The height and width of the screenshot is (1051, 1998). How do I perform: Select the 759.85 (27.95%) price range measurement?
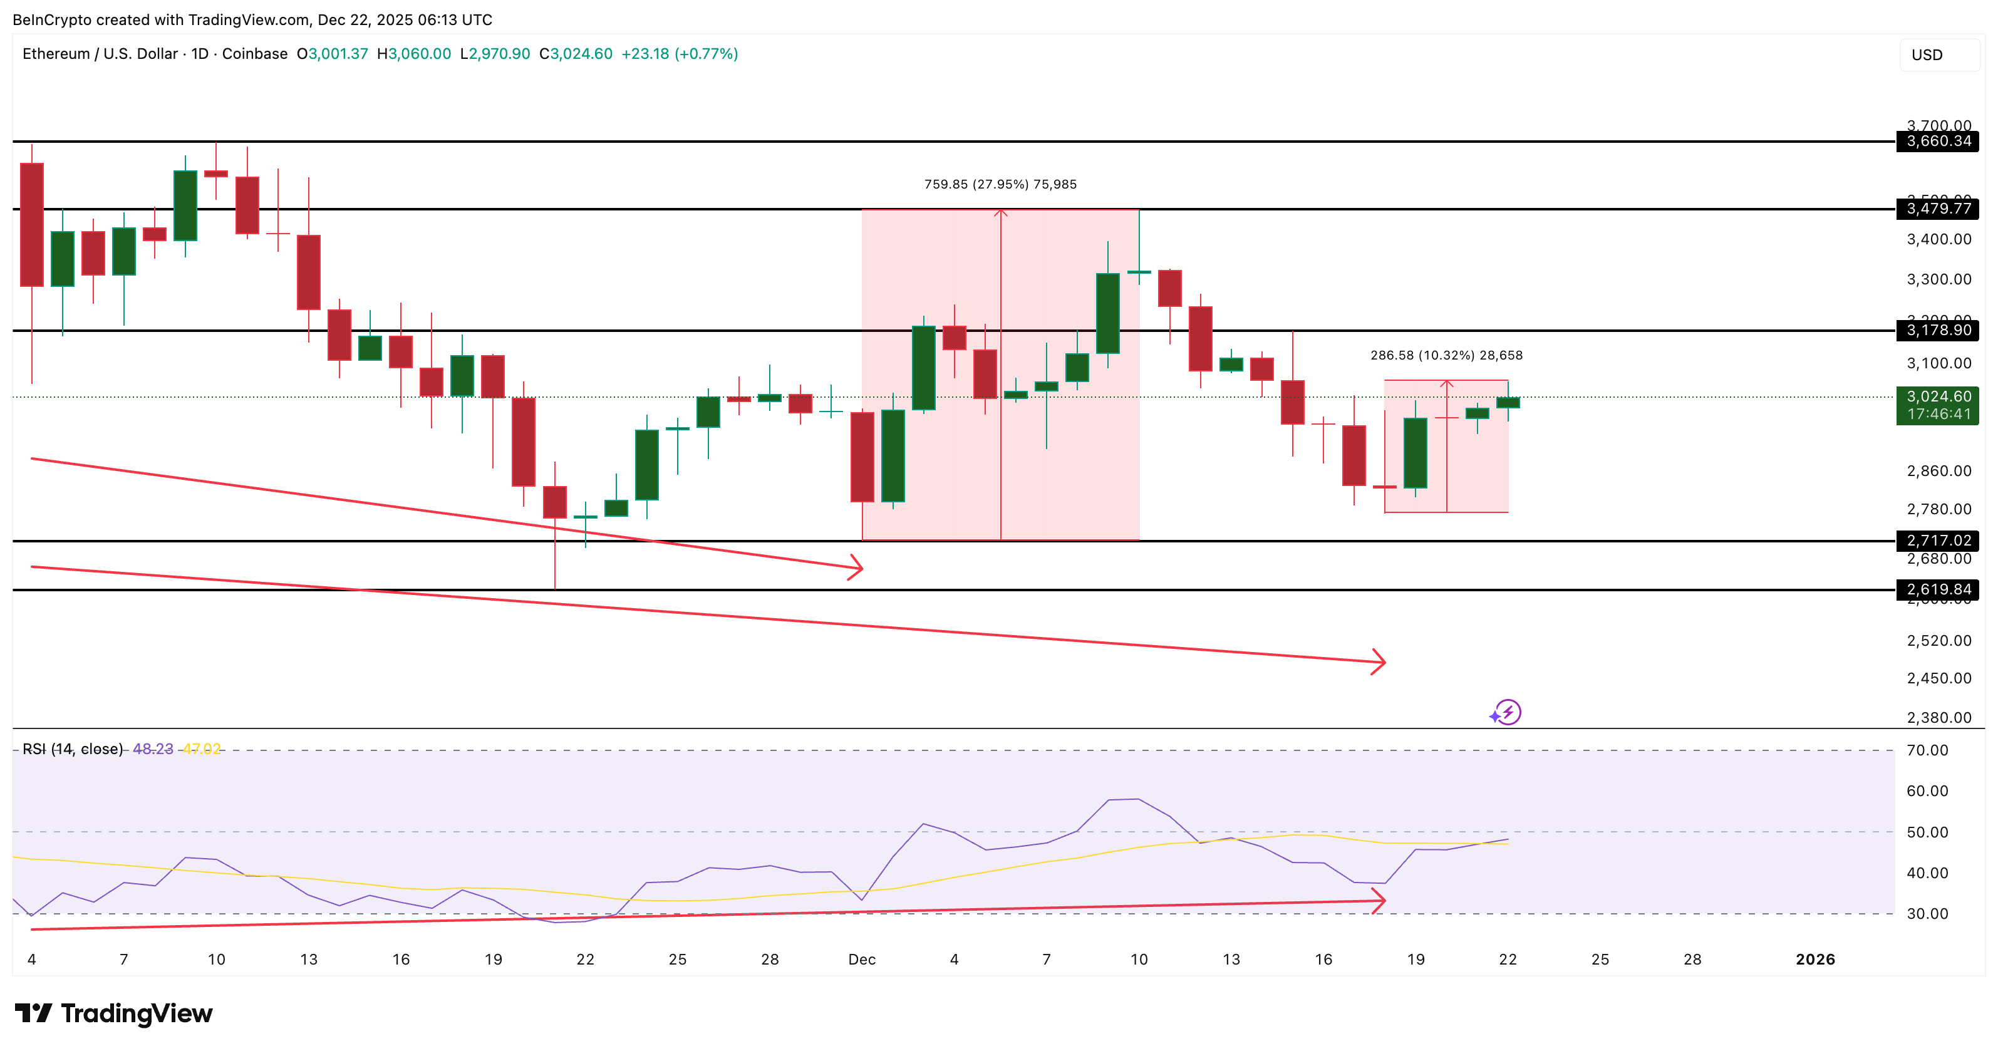coord(1002,185)
